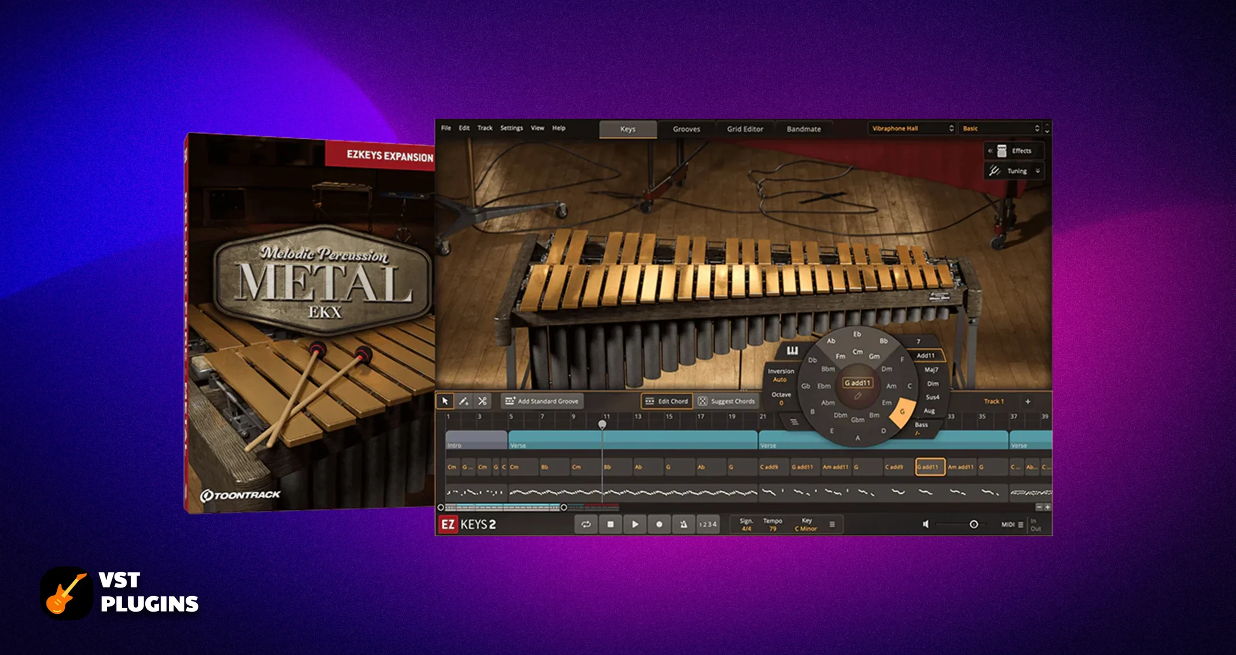Move the playhead marker at bar 11
1236x655 pixels.
[x=602, y=424]
